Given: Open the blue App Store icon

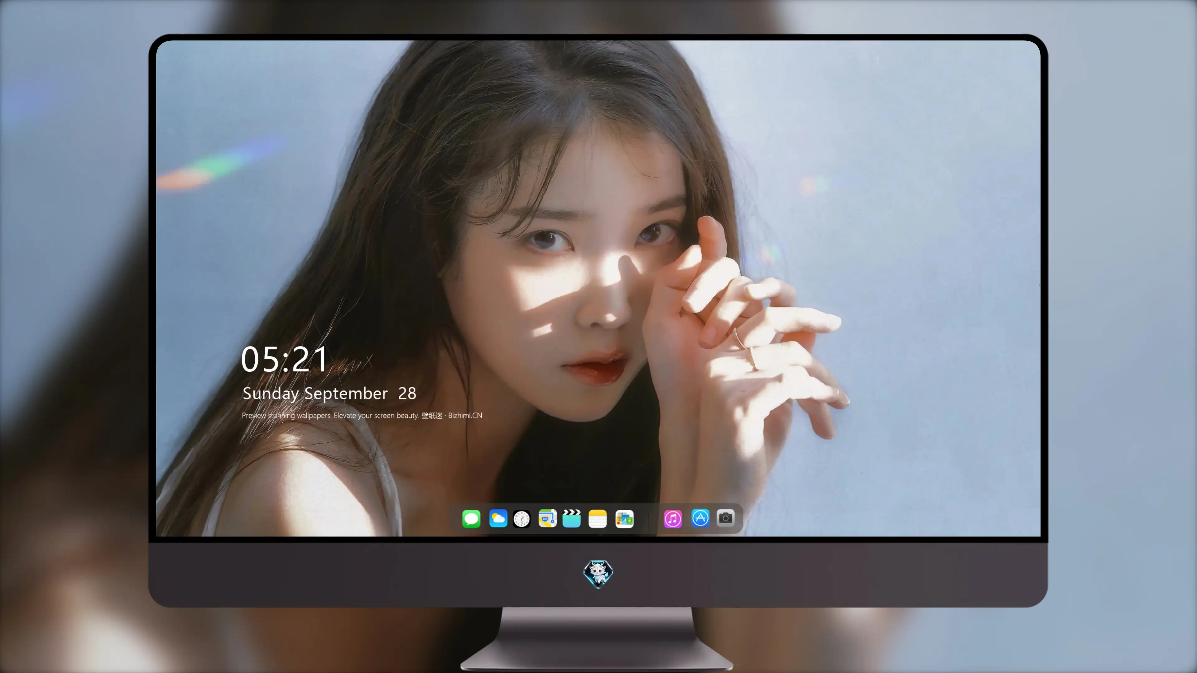Looking at the screenshot, I should point(700,518).
